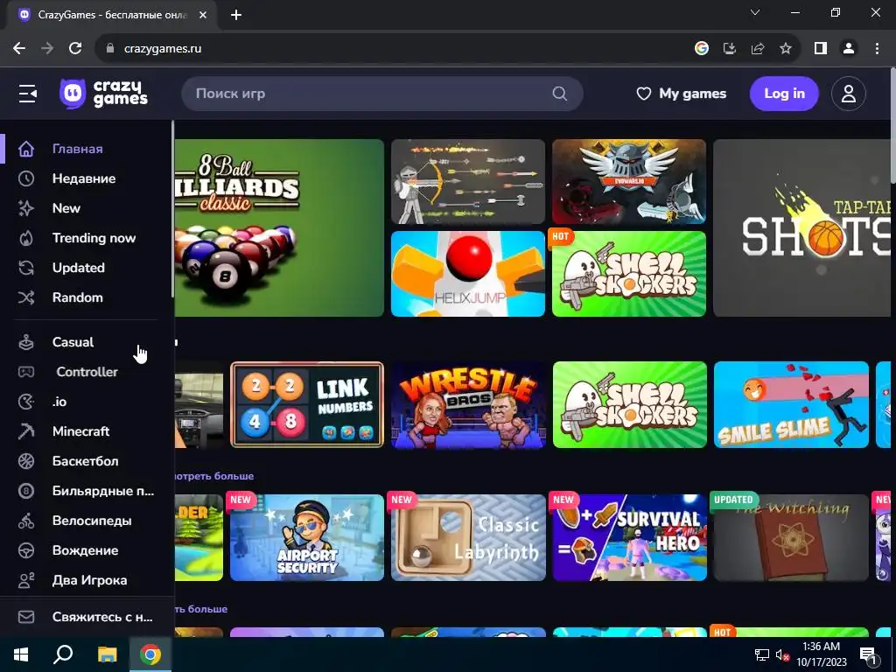Viewport: 896px width, 672px height.
Task: Click the Поиск игр search field
Action: (381, 94)
